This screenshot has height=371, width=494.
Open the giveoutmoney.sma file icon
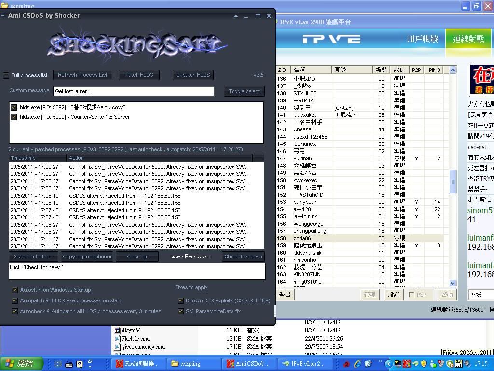coord(117,347)
